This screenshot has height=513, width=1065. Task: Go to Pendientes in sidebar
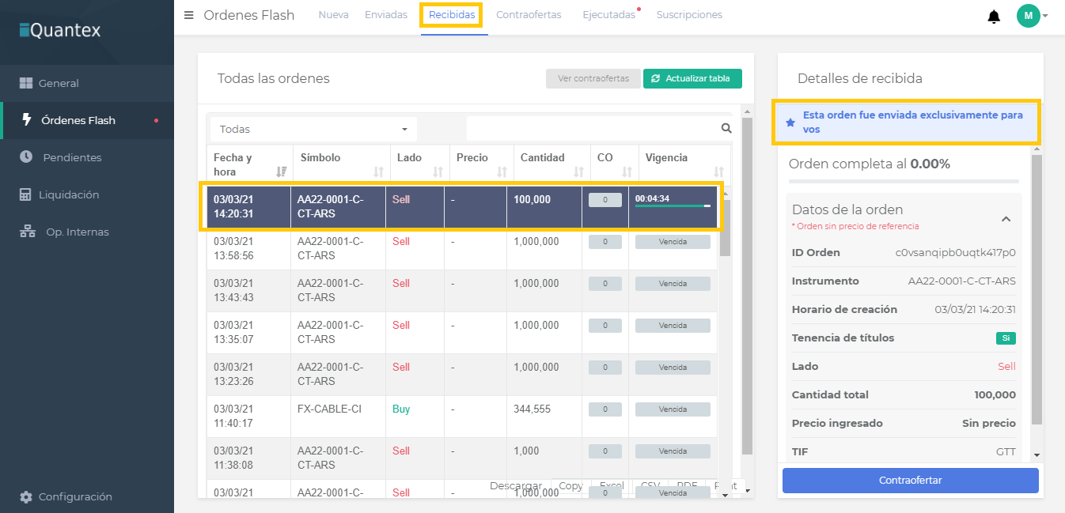[x=72, y=157]
